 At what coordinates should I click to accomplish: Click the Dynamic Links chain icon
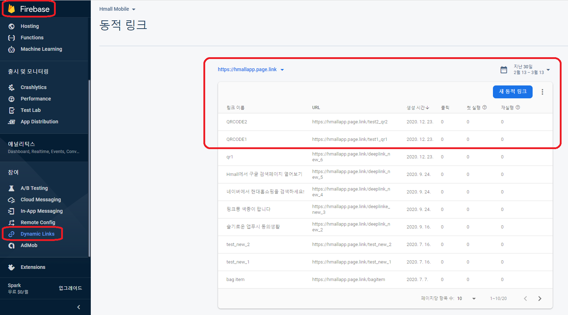pos(11,234)
